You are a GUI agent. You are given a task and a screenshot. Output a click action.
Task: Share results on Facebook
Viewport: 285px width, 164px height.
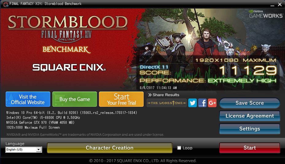(202, 103)
